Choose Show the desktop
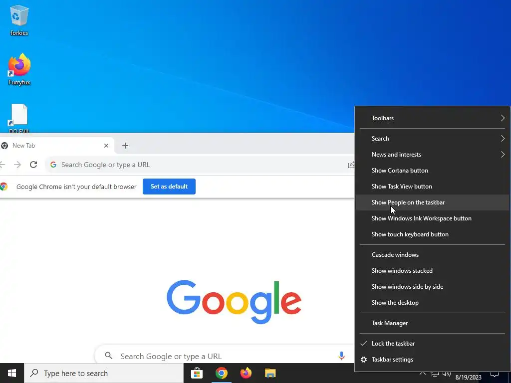Viewport: 511px width, 383px height. click(432, 303)
